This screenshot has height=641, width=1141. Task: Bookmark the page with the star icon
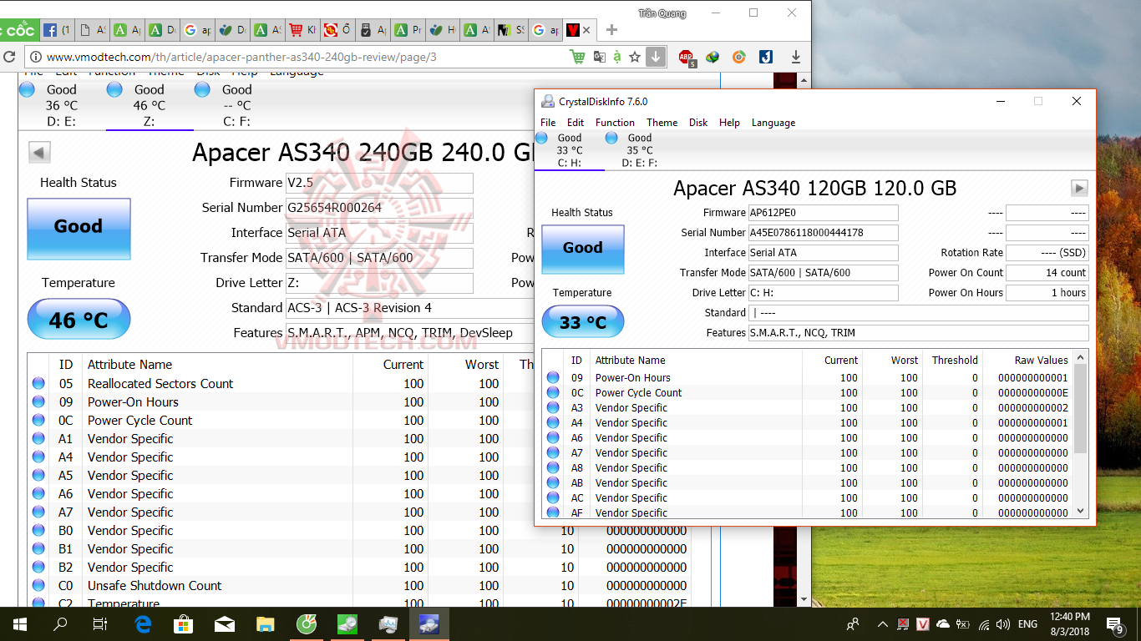(x=635, y=57)
